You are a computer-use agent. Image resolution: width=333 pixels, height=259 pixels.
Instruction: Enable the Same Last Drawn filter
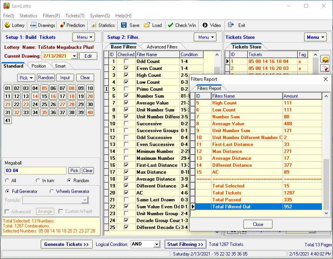pos(126,199)
